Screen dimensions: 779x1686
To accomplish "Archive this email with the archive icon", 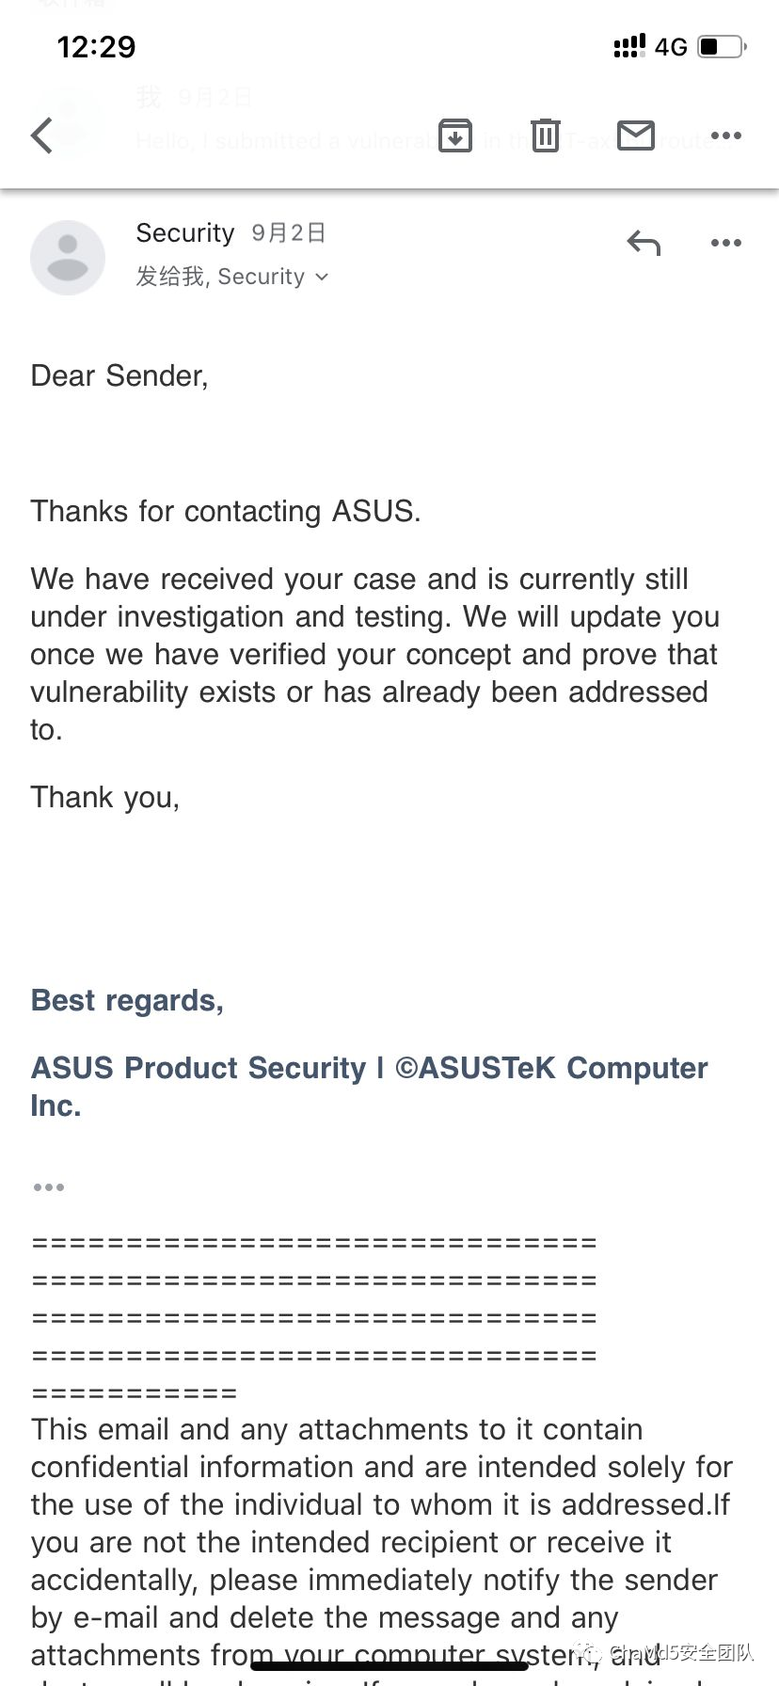I will (x=455, y=135).
